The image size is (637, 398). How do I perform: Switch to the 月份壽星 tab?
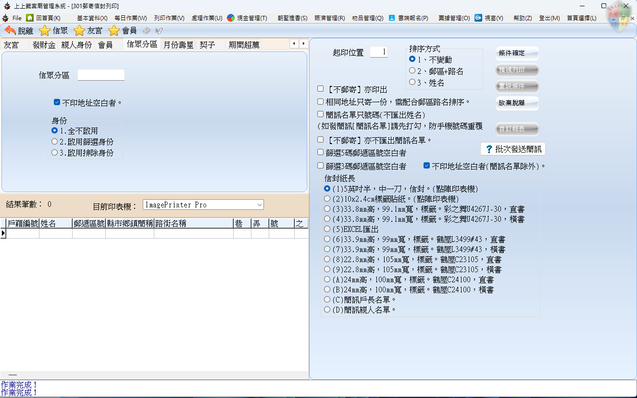coord(178,45)
